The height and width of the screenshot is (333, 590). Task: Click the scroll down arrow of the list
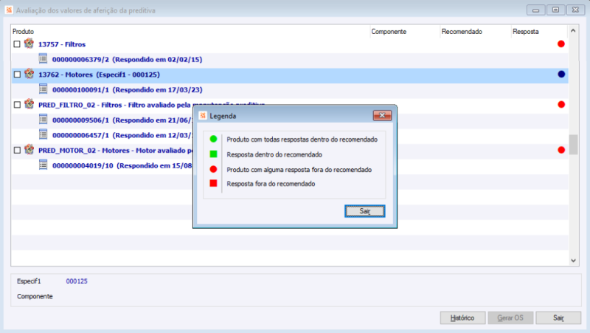pos(573,261)
